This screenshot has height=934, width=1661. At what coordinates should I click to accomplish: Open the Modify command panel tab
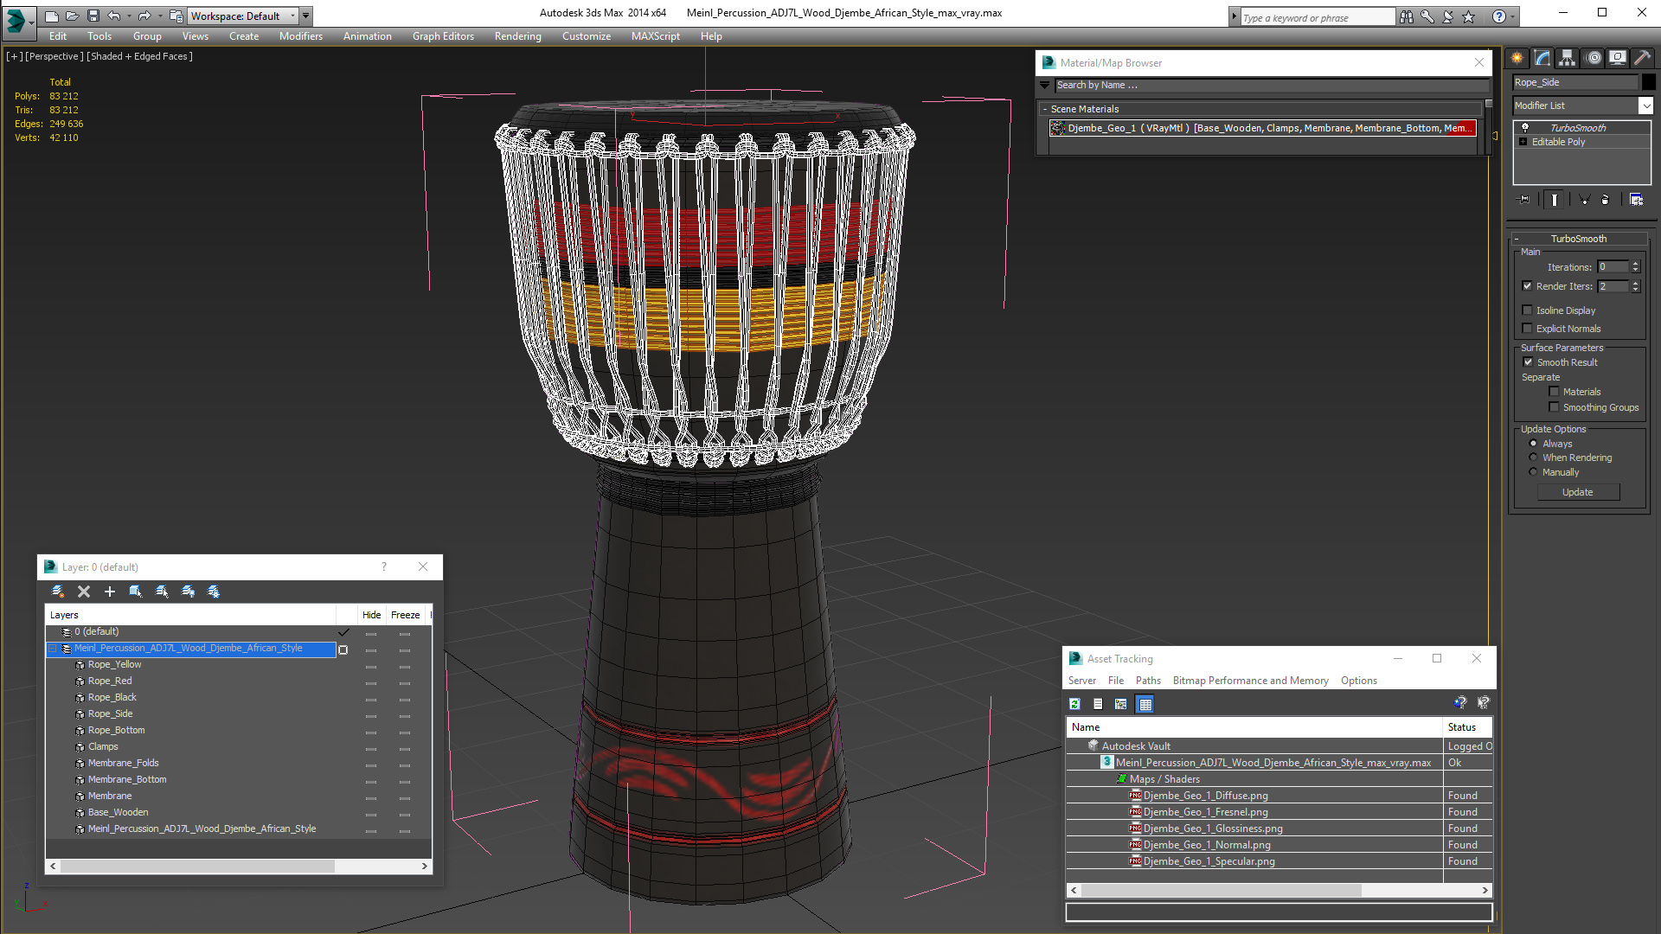click(1542, 58)
